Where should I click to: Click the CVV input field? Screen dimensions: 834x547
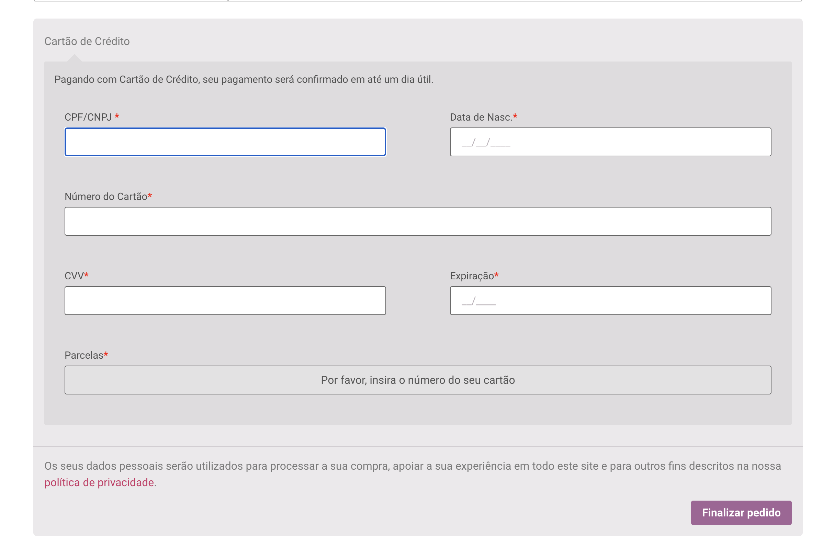[x=225, y=300]
